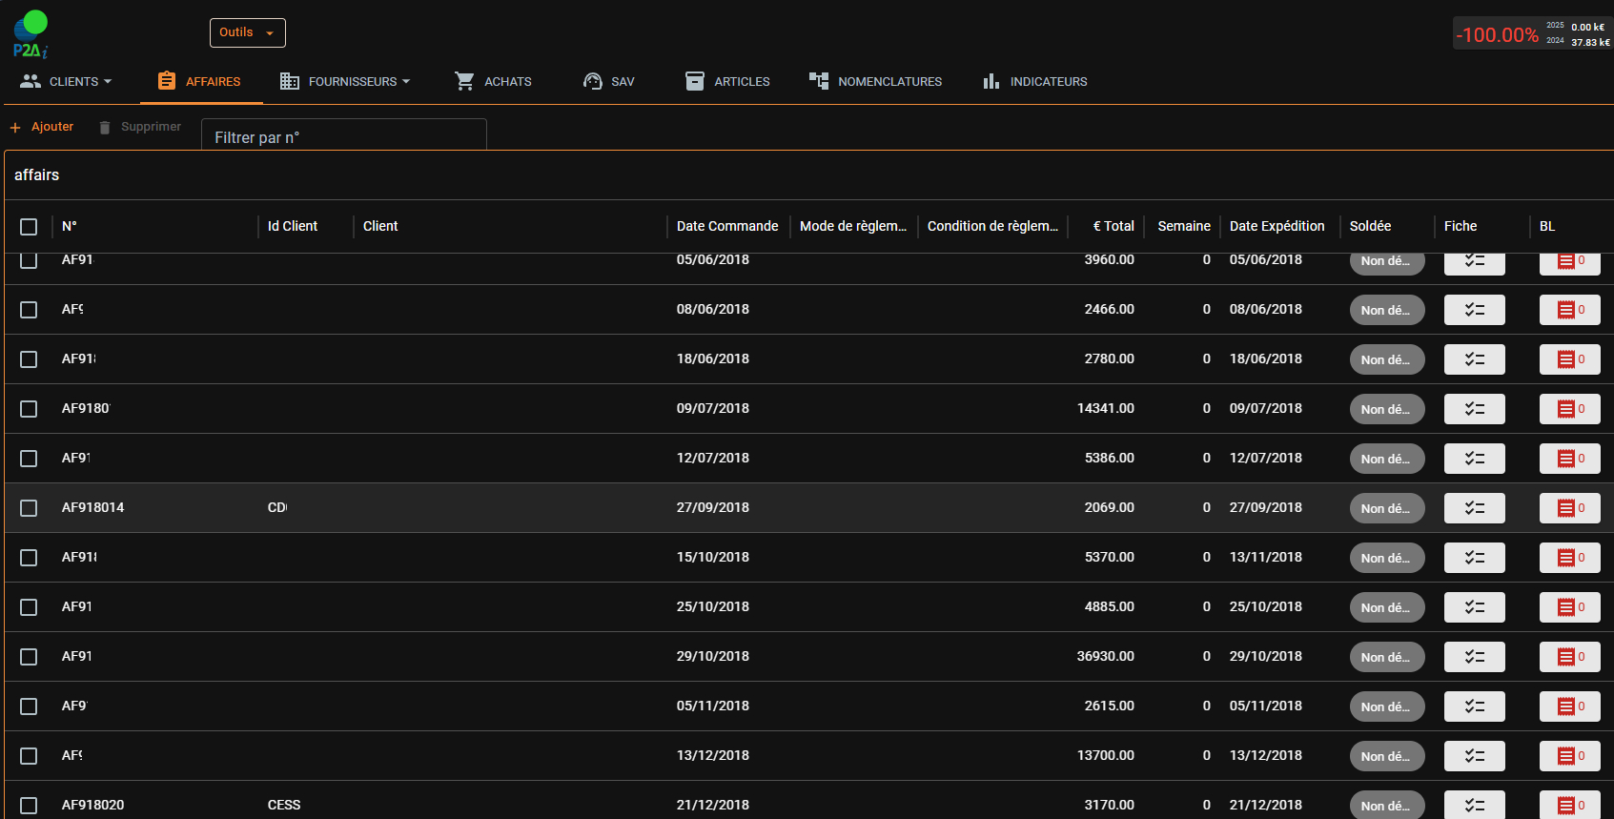Check the row dated 09/07/2018
Screen dimensions: 1614x819
[x=29, y=409]
